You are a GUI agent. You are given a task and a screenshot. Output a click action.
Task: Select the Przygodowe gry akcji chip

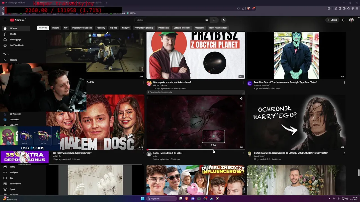tap(144, 28)
